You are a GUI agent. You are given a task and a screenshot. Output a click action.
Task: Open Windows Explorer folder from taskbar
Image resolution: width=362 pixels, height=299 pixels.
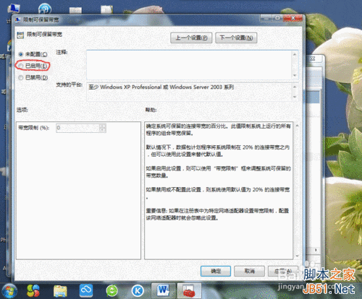tap(60, 291)
